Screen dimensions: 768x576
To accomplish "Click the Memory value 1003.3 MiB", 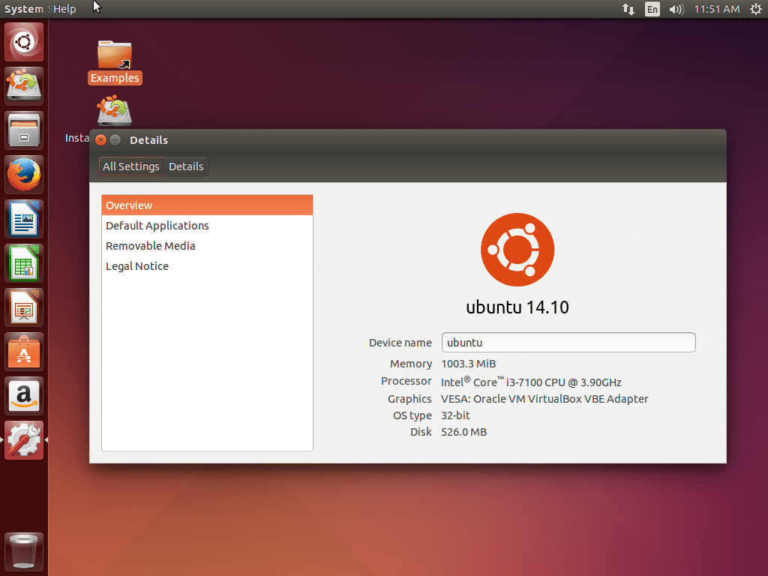I will [468, 364].
